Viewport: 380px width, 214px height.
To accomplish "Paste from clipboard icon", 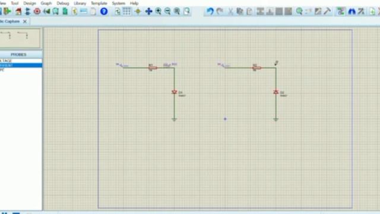I will click(x=249, y=11).
